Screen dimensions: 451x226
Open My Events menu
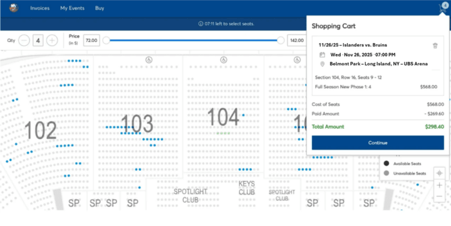(x=72, y=8)
